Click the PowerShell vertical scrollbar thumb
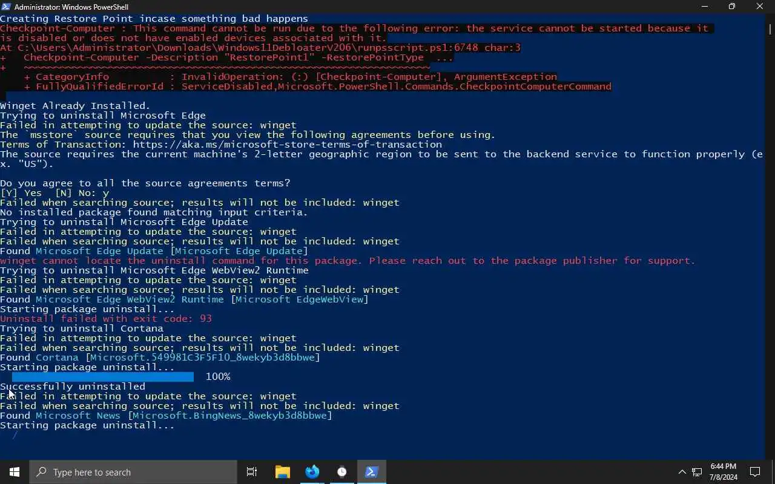The image size is (775, 484). (x=770, y=28)
